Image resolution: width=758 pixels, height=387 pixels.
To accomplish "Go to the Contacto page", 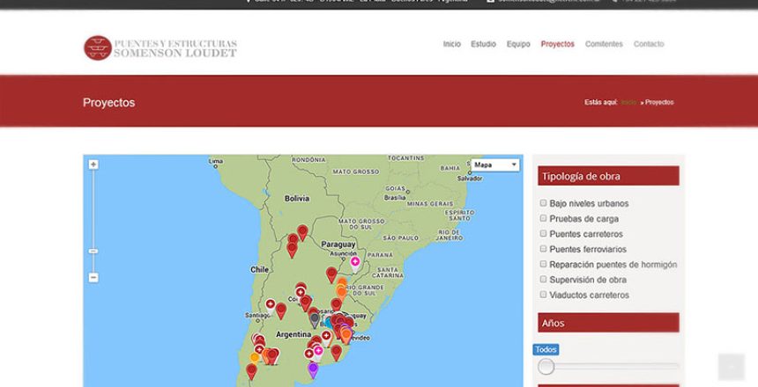I will [649, 44].
